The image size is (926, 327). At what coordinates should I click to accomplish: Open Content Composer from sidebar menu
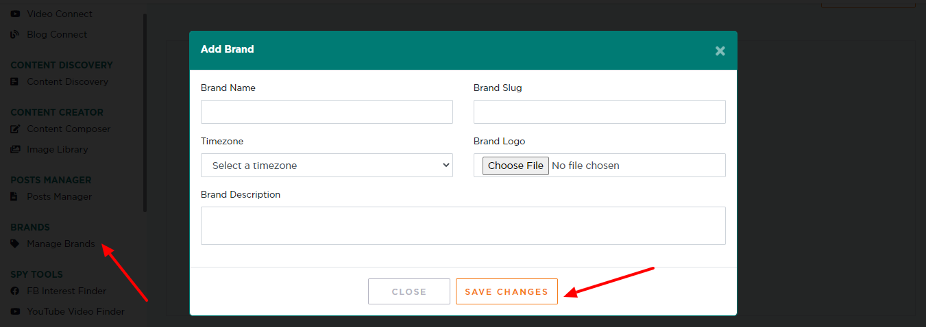[x=69, y=129]
